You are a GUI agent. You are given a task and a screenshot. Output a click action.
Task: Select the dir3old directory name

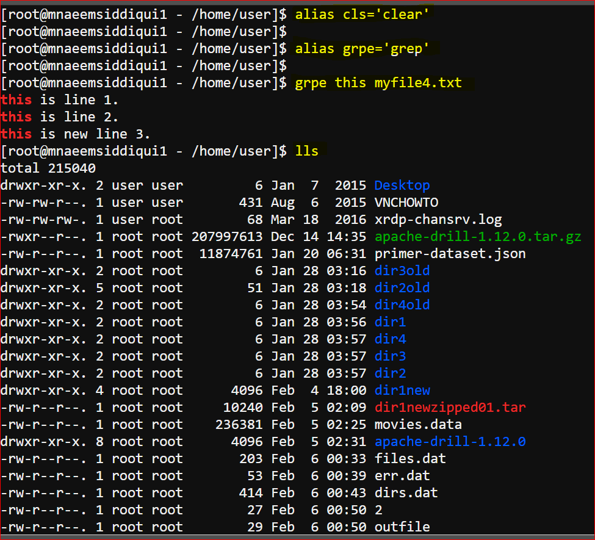(402, 270)
